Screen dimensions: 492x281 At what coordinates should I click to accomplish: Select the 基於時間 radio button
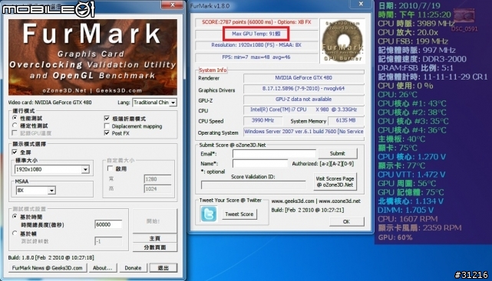coord(15,217)
